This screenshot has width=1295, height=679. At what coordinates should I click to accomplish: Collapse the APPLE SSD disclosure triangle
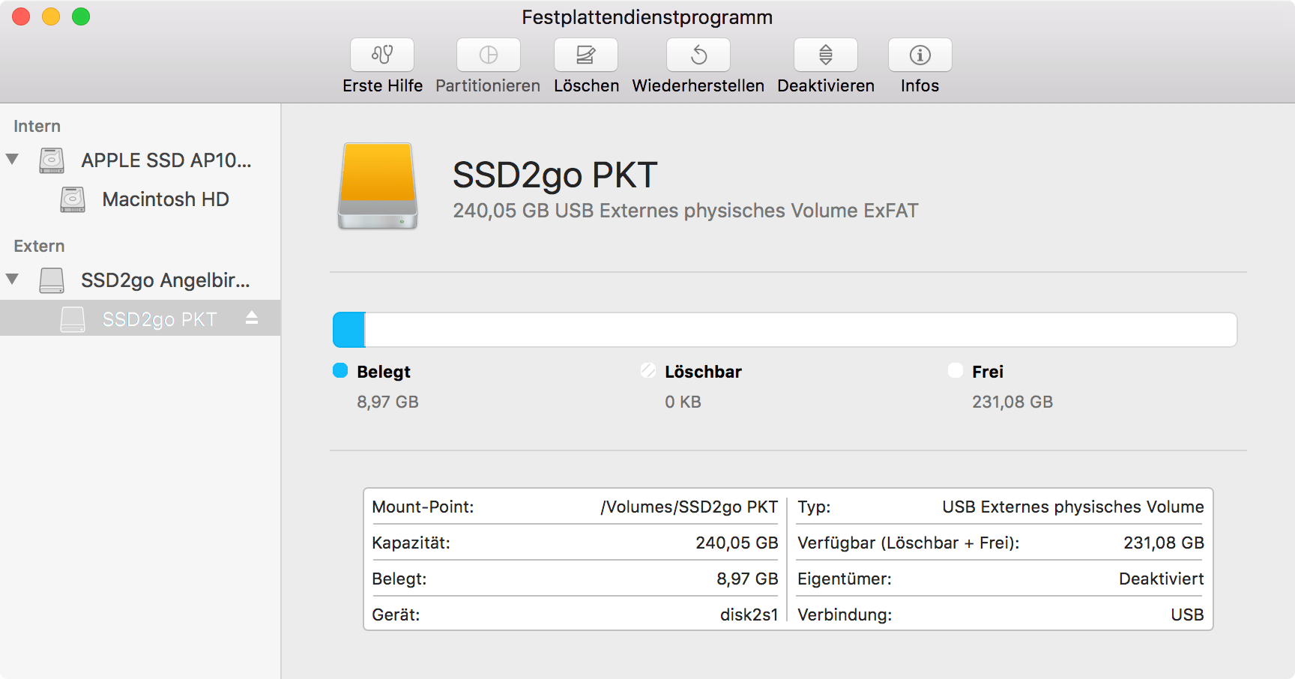pos(12,159)
